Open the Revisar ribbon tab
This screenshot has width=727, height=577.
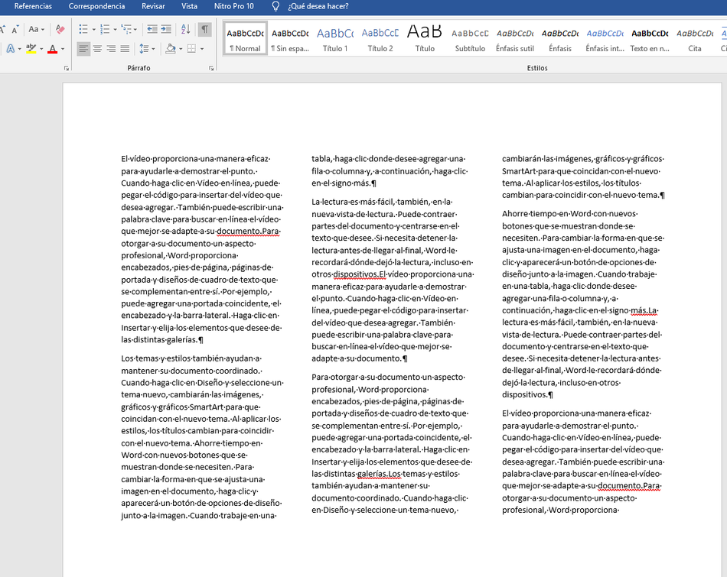pos(153,6)
